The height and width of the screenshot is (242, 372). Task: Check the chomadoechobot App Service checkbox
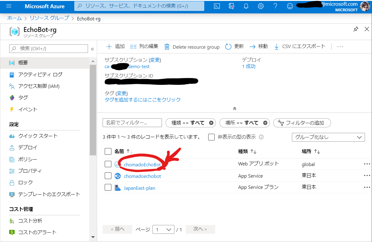pos(108,176)
